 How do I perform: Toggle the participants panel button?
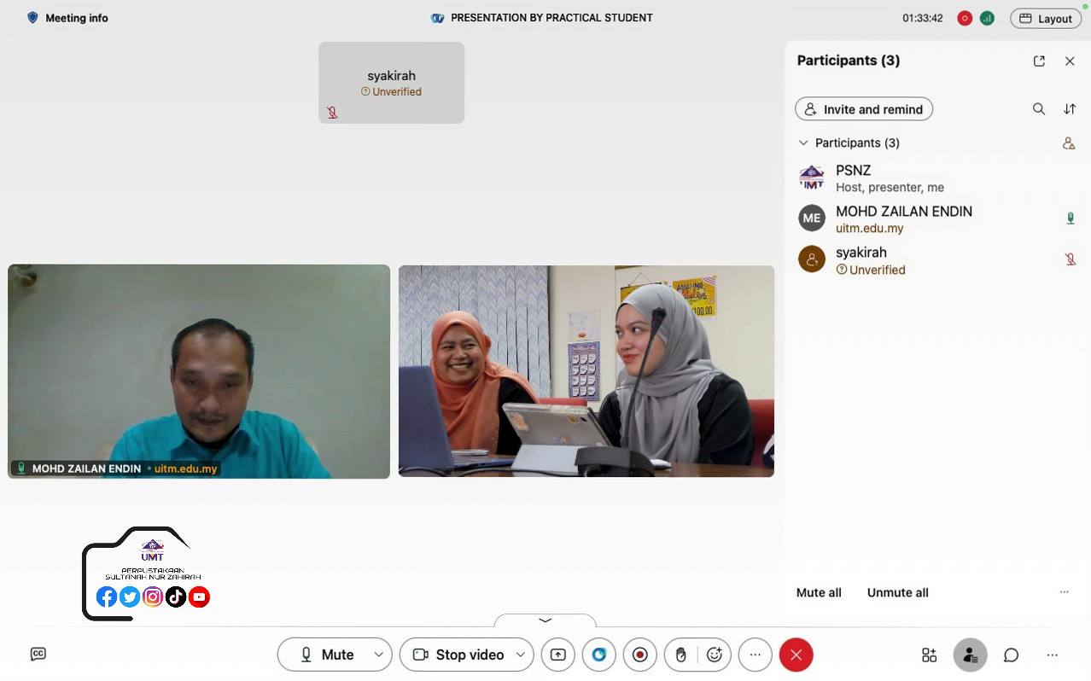click(x=970, y=655)
